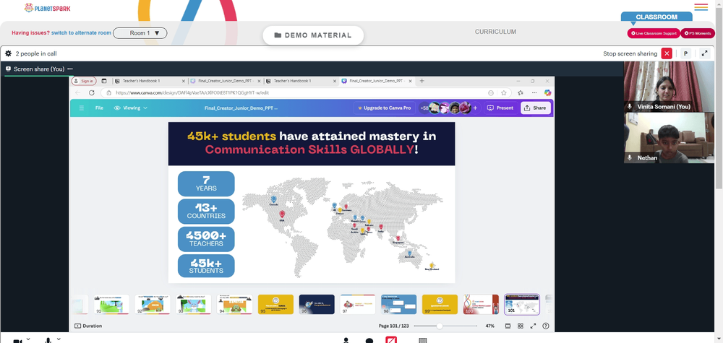Expand the video call to fullscreen
723x343 pixels.
(x=704, y=53)
